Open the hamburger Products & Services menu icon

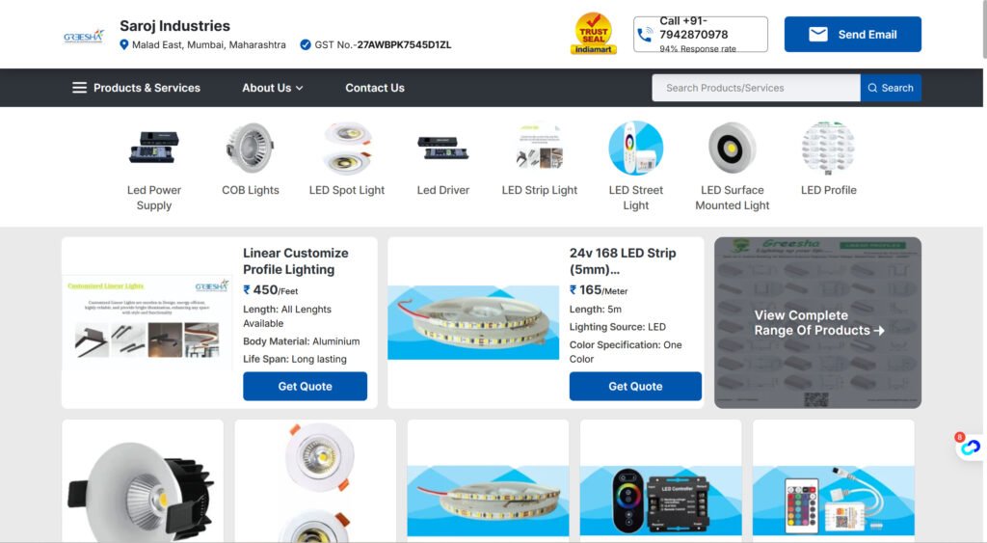point(79,88)
